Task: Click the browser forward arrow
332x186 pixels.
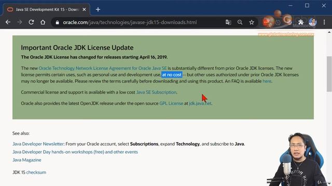Action: [20, 22]
